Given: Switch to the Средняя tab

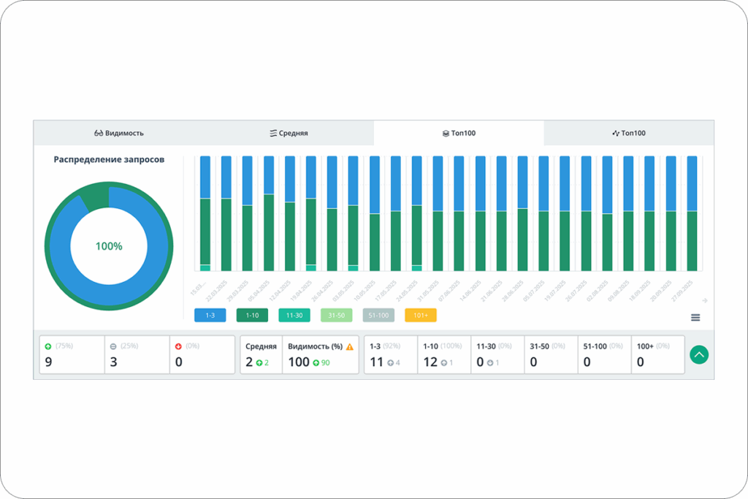Looking at the screenshot, I should 289,133.
